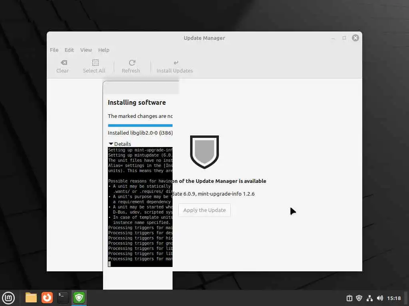The width and height of the screenshot is (409, 306).
Task: Click the clipboard notification tray icon
Action: (349, 298)
